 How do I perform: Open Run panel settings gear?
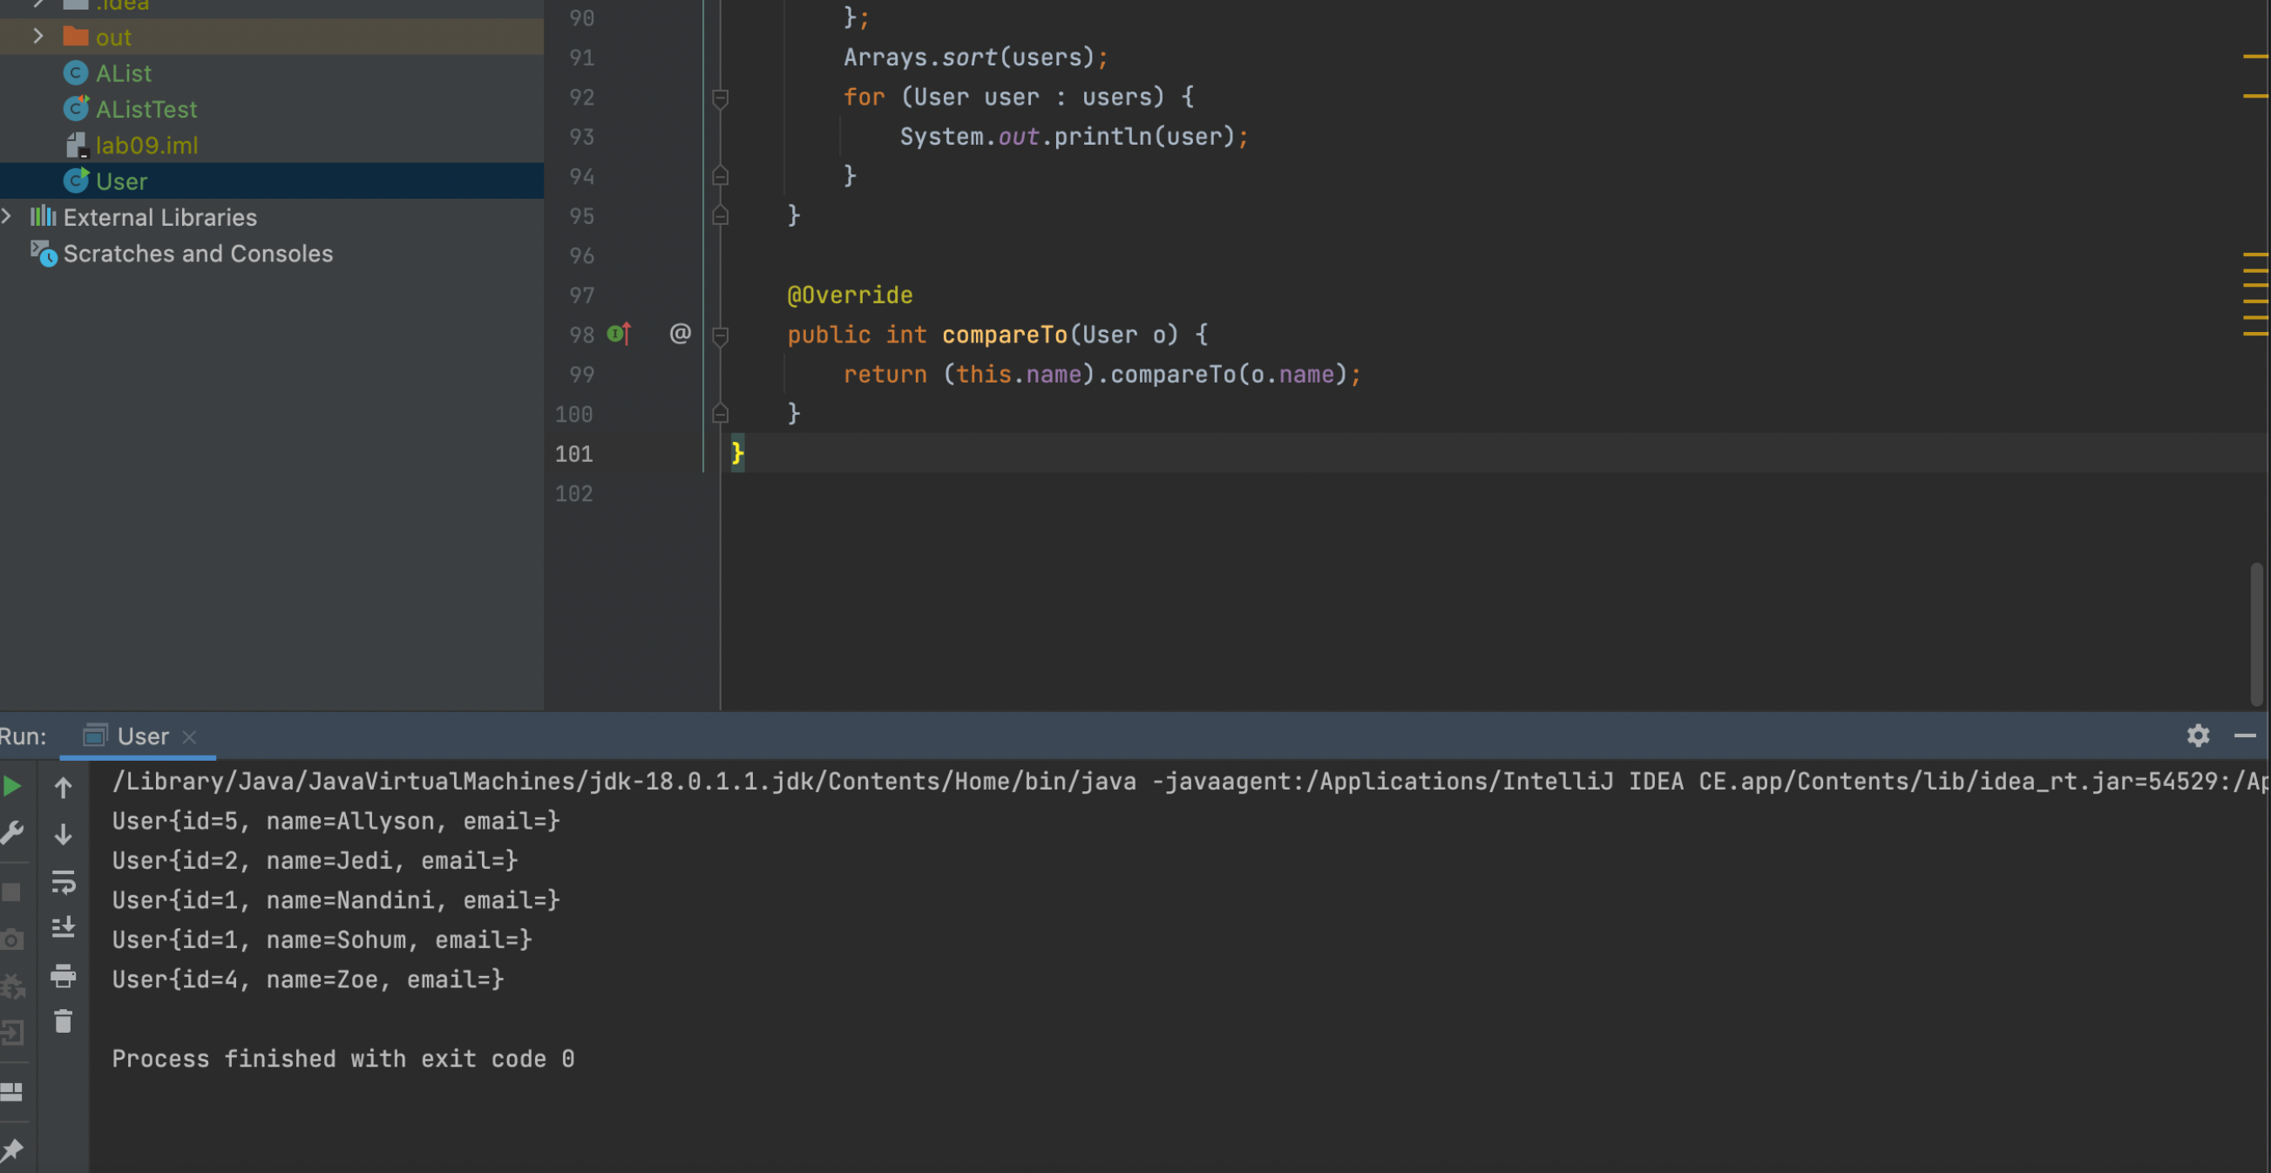click(x=2198, y=736)
